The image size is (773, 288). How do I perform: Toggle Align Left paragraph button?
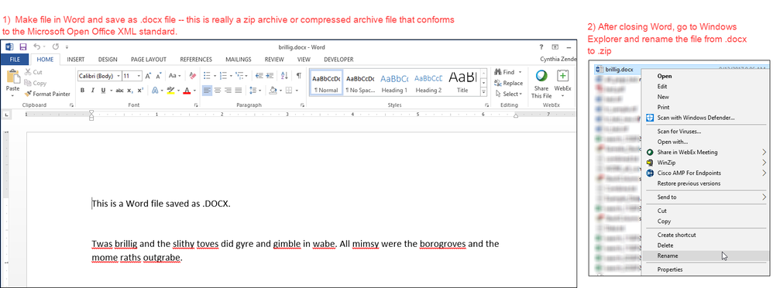pos(207,91)
